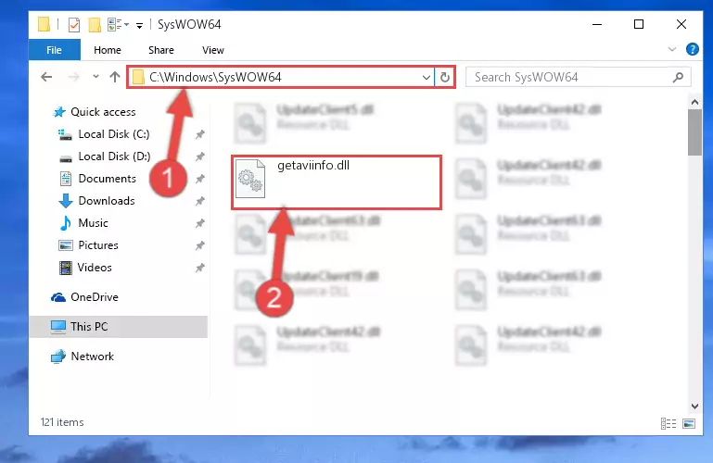Minimize the SysWOW64 window

tap(597, 24)
